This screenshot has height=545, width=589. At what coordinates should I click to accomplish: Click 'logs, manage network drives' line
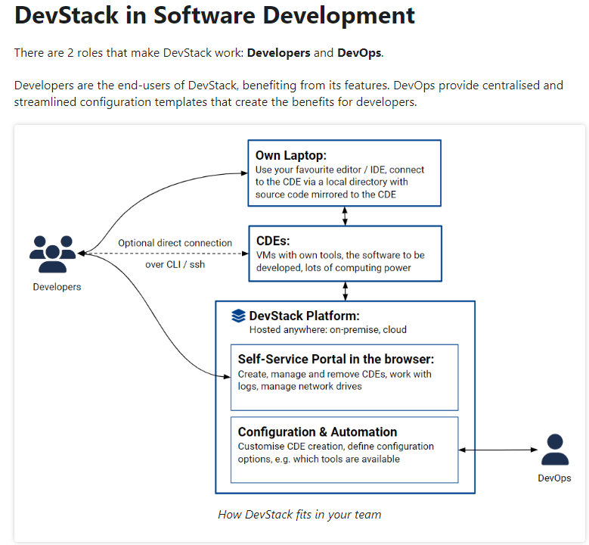click(x=299, y=386)
